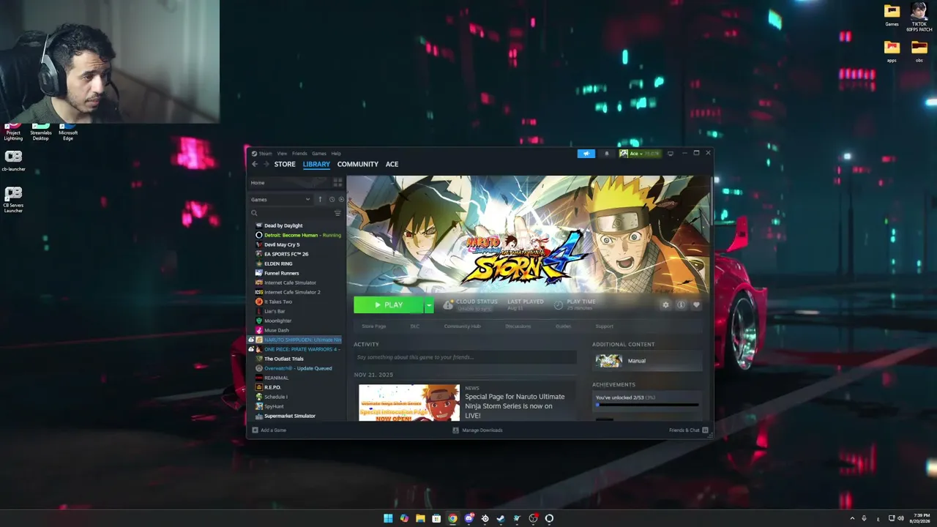
Task: Open the Steam notifications bell
Action: coord(606,154)
